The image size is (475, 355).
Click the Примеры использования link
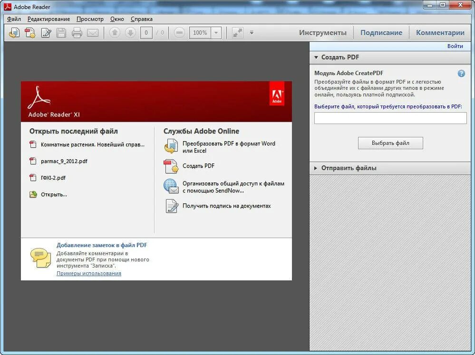tap(89, 273)
